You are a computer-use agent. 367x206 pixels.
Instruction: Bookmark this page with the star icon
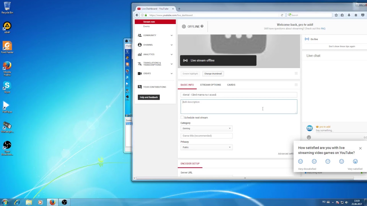click(x=336, y=15)
